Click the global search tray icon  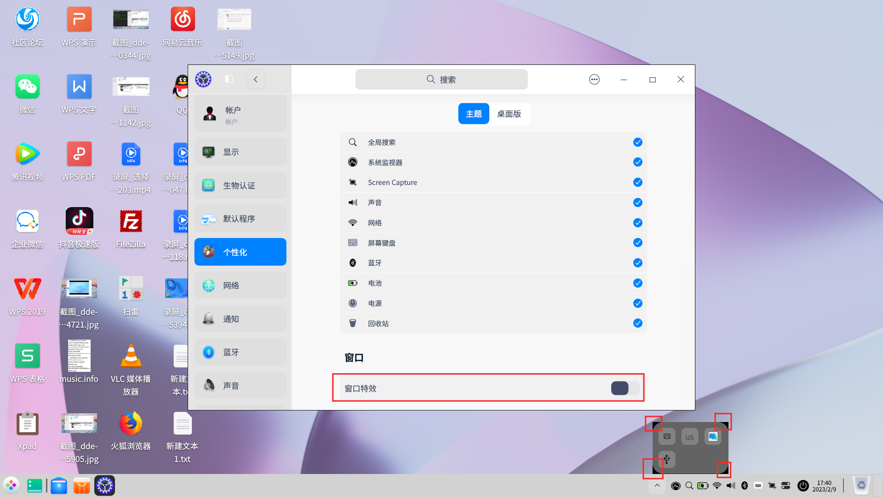tap(689, 485)
